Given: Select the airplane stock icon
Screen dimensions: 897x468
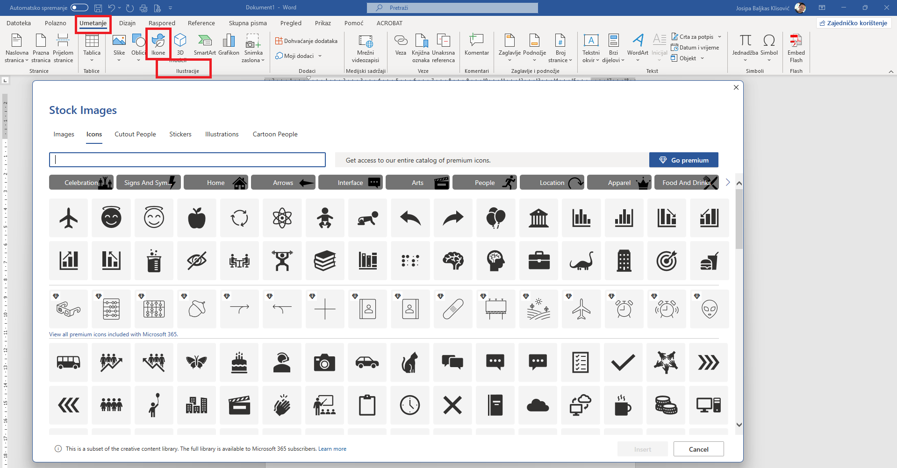Looking at the screenshot, I should tap(69, 218).
